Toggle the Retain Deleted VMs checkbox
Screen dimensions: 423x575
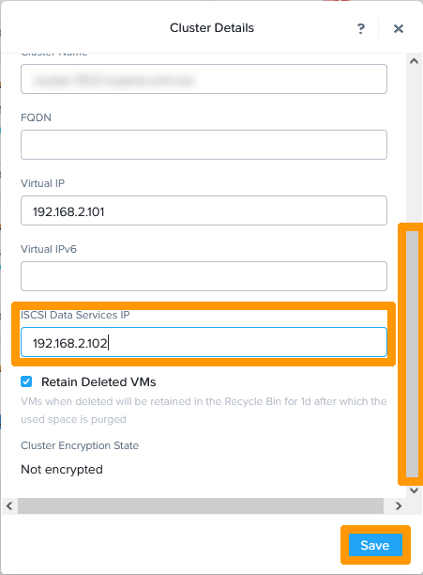click(26, 381)
